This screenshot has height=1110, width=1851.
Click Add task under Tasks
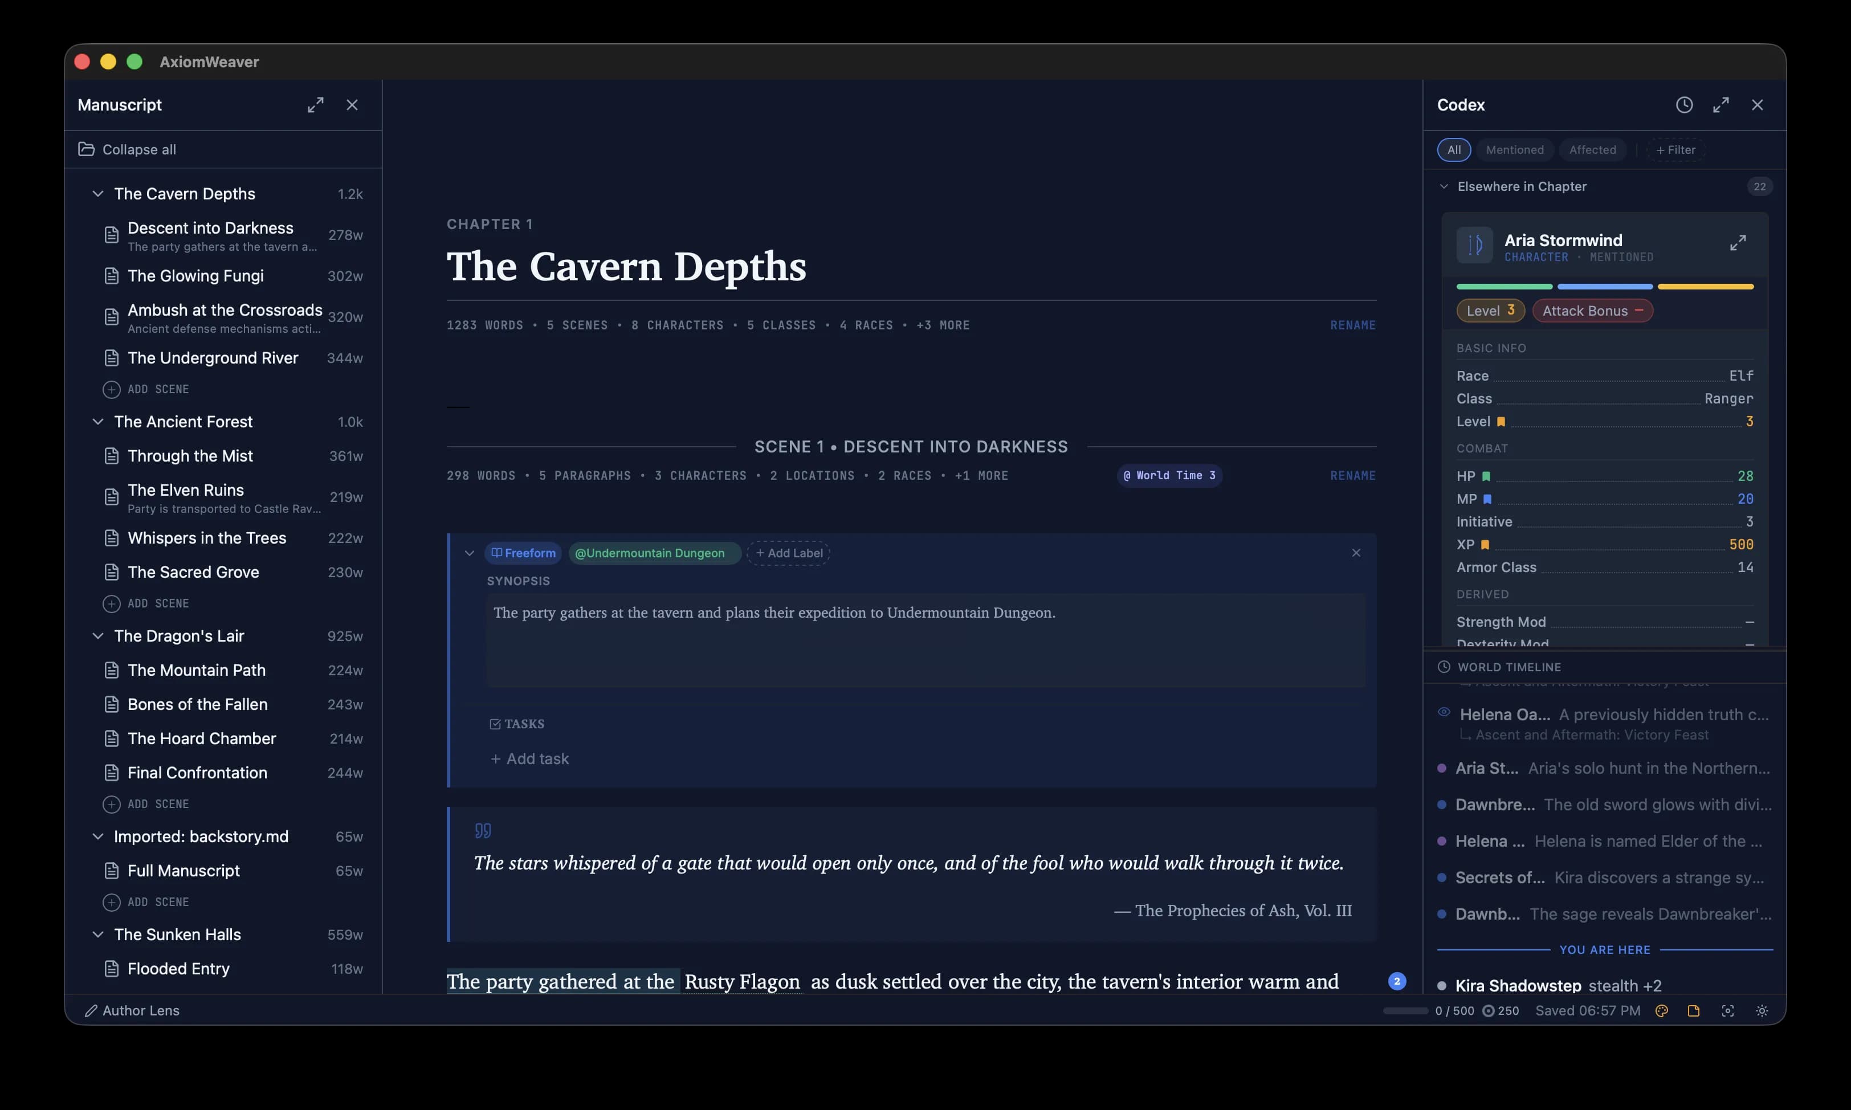pyautogui.click(x=529, y=758)
